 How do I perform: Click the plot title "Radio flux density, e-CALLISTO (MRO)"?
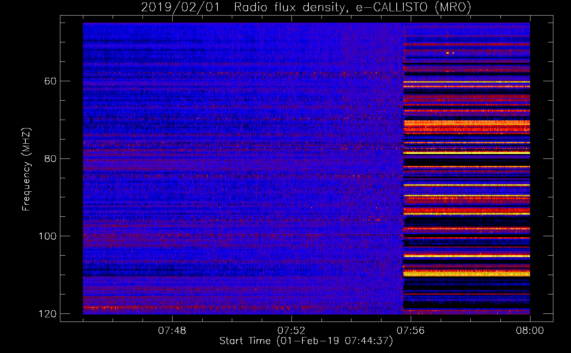[x=353, y=7]
